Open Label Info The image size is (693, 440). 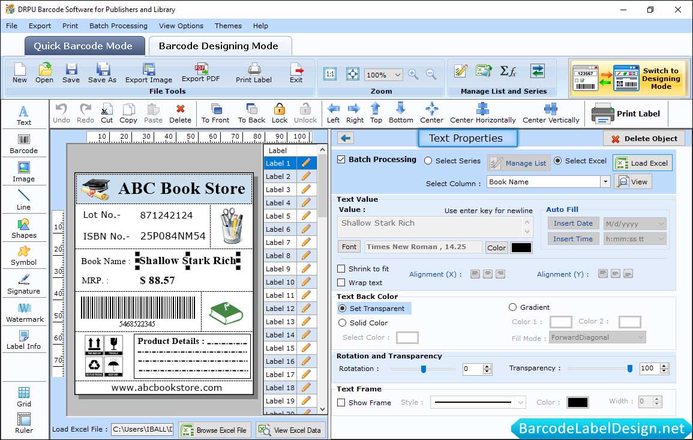(x=24, y=340)
